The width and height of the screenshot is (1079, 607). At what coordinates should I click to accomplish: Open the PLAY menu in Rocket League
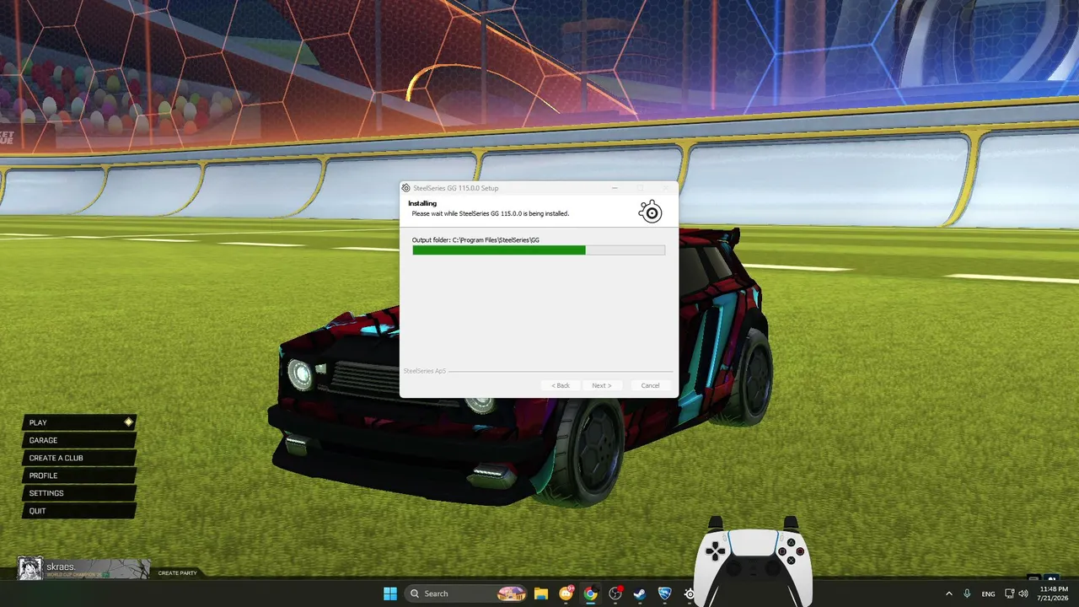coord(79,422)
